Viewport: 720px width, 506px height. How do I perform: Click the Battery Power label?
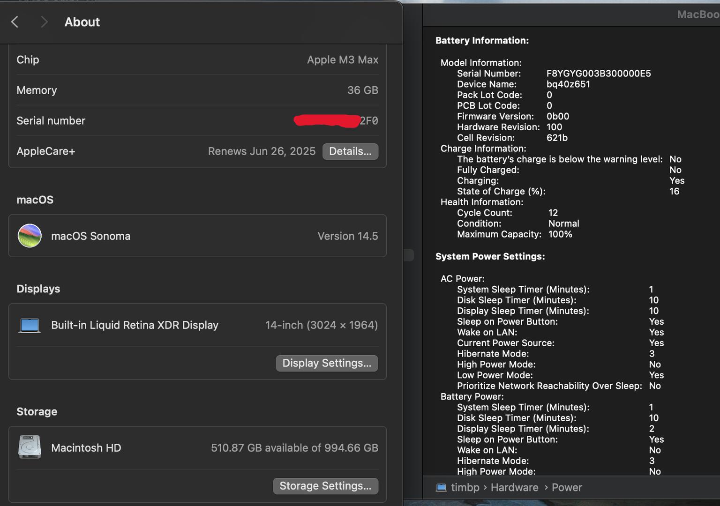pos(472,396)
